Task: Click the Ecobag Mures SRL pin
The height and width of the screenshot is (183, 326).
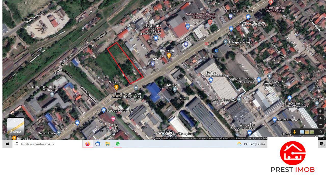Action: [103, 110]
